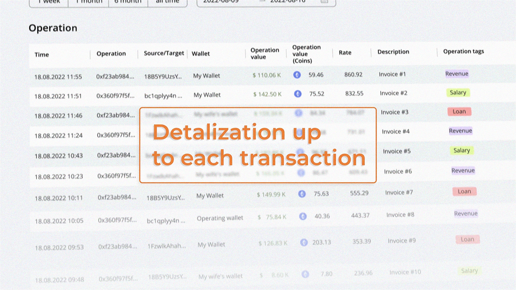Screen dimensions: 516x290
Task: Open transaction hash 0xf23ab984 at 11:55
Action: 115,76
